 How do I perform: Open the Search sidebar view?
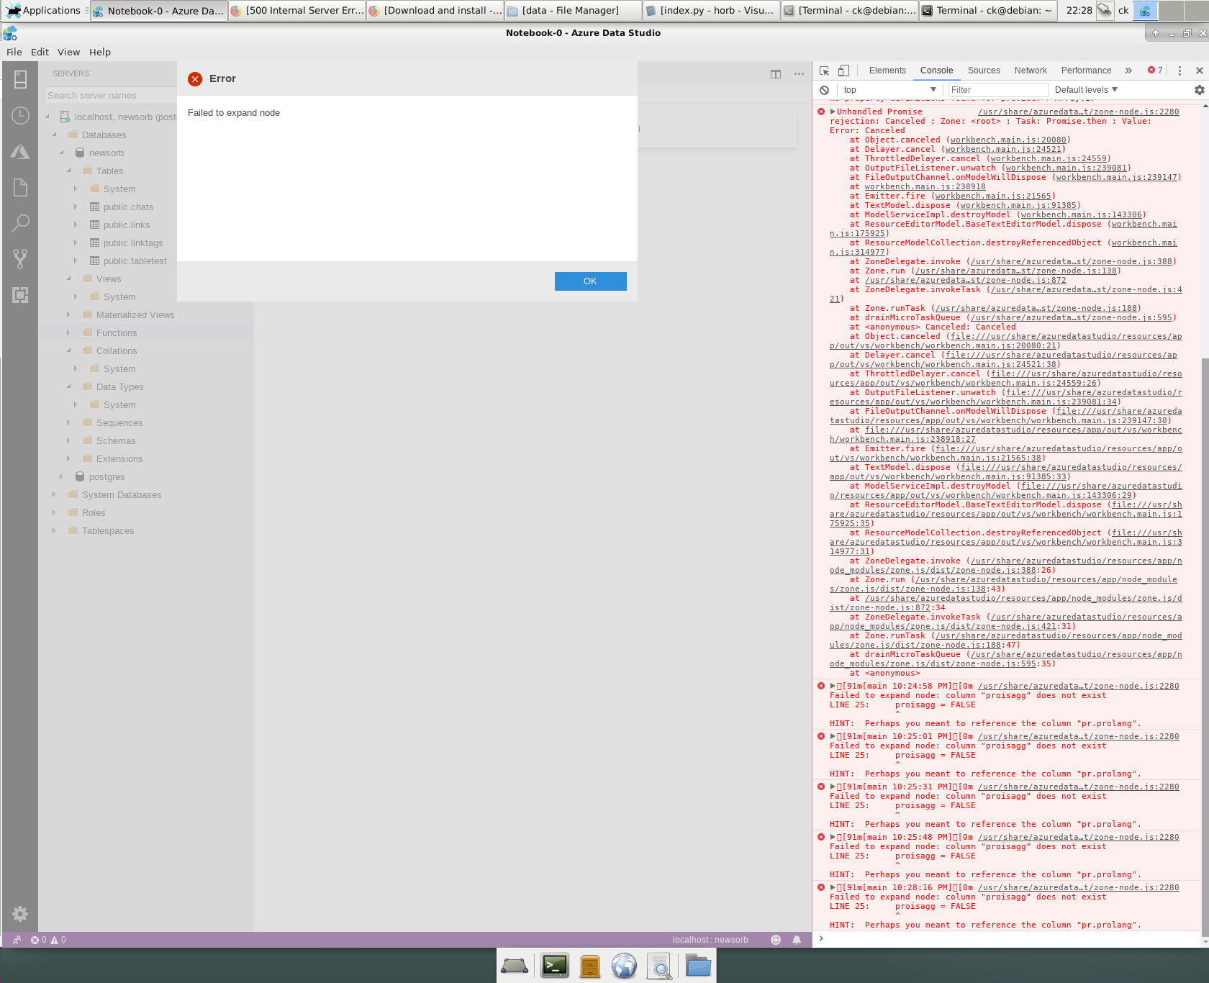pos(20,223)
